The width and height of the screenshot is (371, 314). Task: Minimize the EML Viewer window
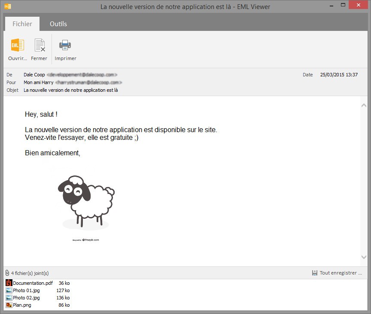coord(331,5)
